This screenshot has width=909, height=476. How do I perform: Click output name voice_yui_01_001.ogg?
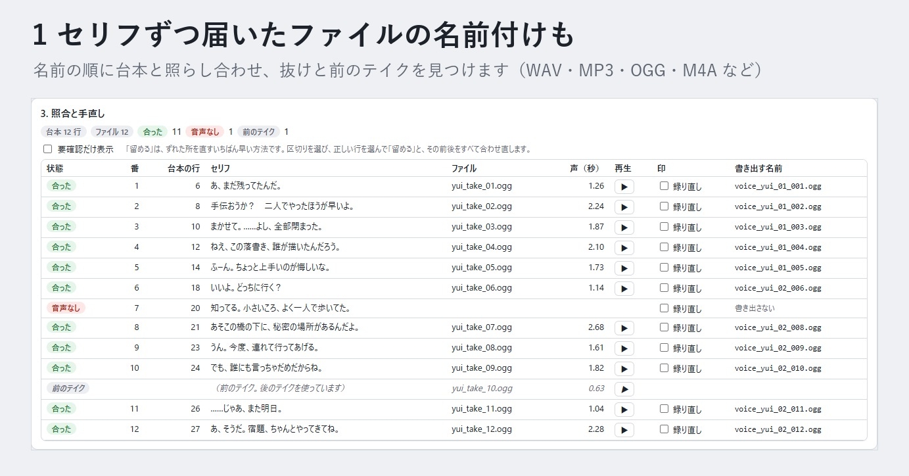(x=778, y=187)
